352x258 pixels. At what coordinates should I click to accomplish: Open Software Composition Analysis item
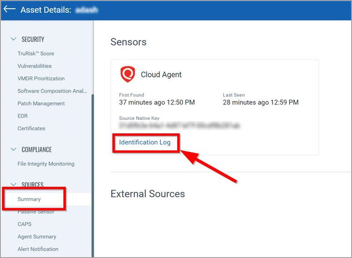[x=52, y=91]
